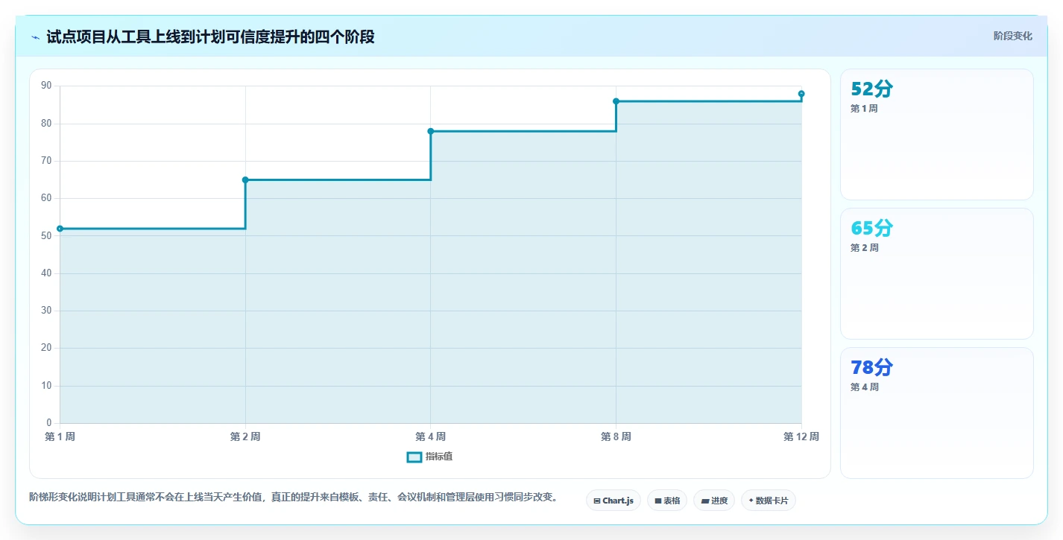Click x-axis label 第 12 周

801,436
